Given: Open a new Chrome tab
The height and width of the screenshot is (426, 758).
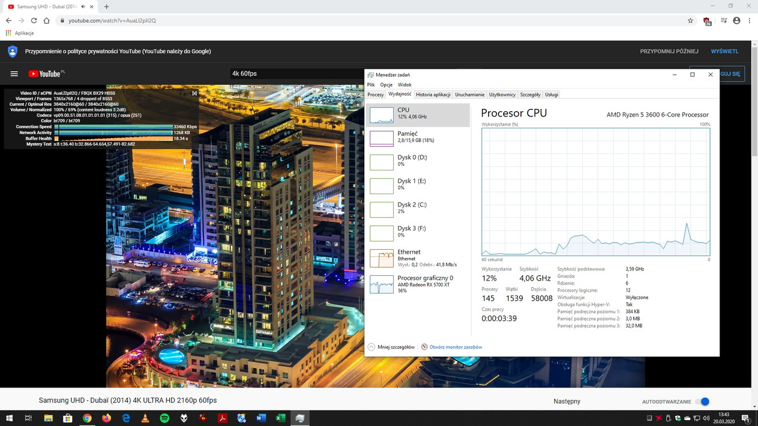Looking at the screenshot, I should pos(107,7).
